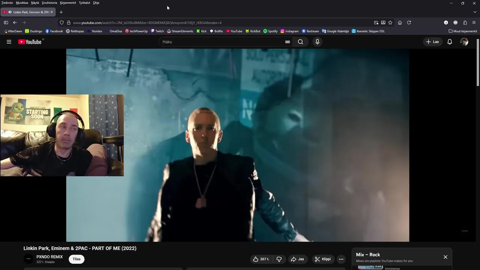This screenshot has width=480, height=270.
Task: Open the notifications bell
Action: tap(450, 42)
